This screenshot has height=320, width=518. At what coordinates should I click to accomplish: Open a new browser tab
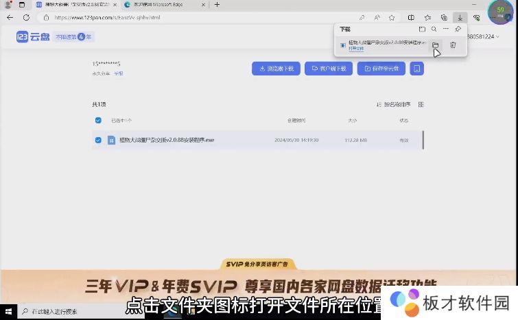click(217, 5)
